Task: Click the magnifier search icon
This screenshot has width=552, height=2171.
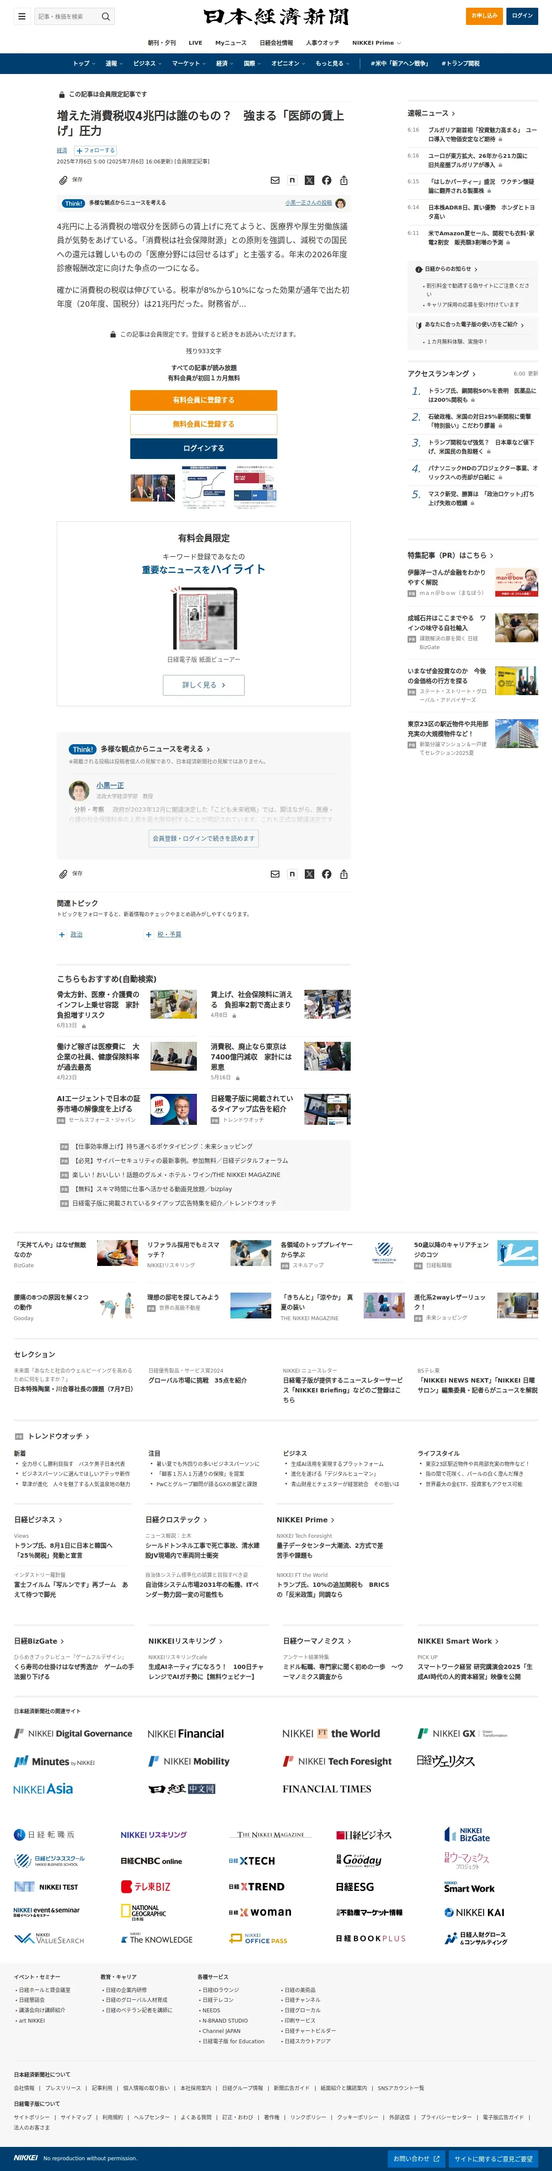Action: click(x=105, y=16)
